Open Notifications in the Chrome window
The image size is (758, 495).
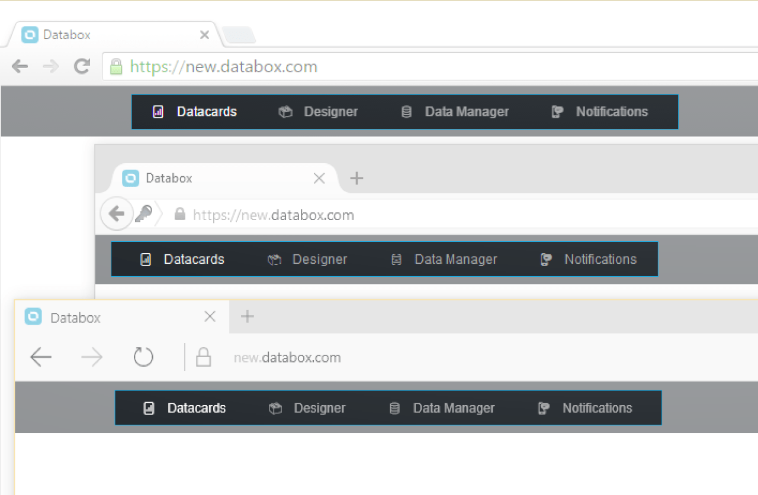(x=612, y=112)
